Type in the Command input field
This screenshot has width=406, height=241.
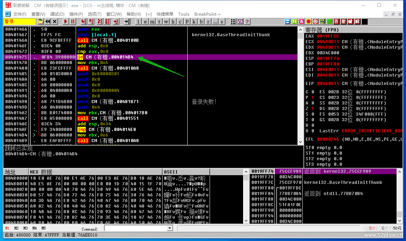pos(135,228)
